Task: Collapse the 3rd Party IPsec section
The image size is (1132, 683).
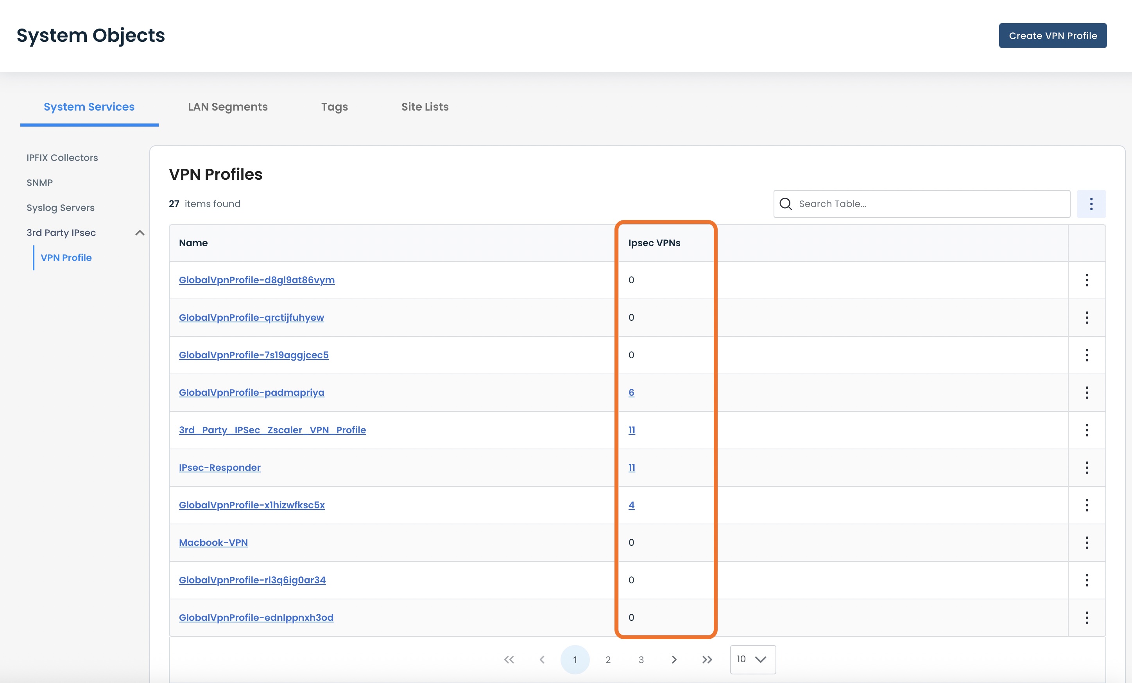Action: [x=140, y=233]
